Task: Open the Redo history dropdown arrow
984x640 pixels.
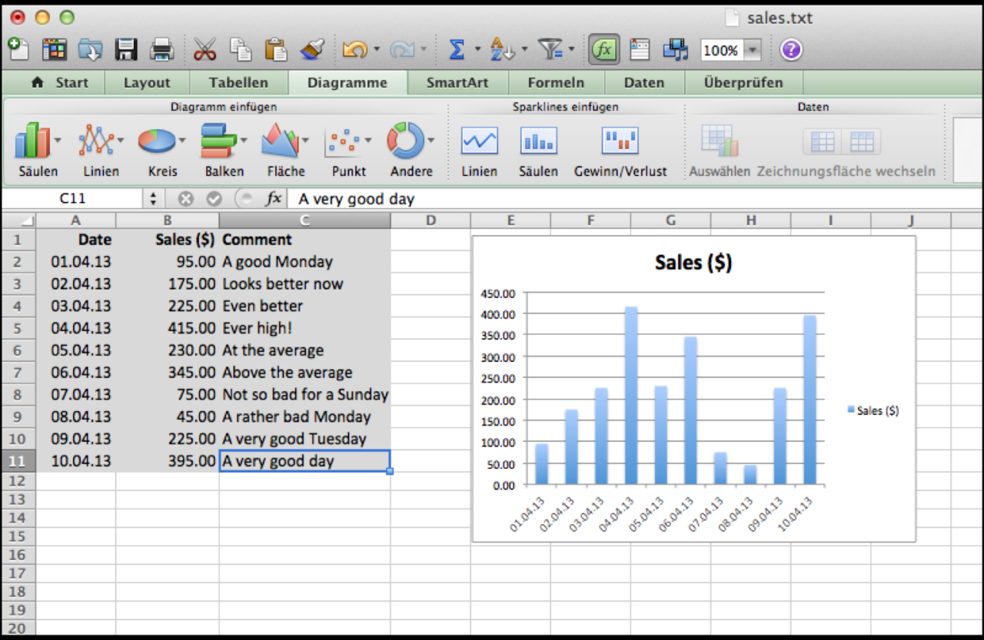Action: (x=424, y=50)
